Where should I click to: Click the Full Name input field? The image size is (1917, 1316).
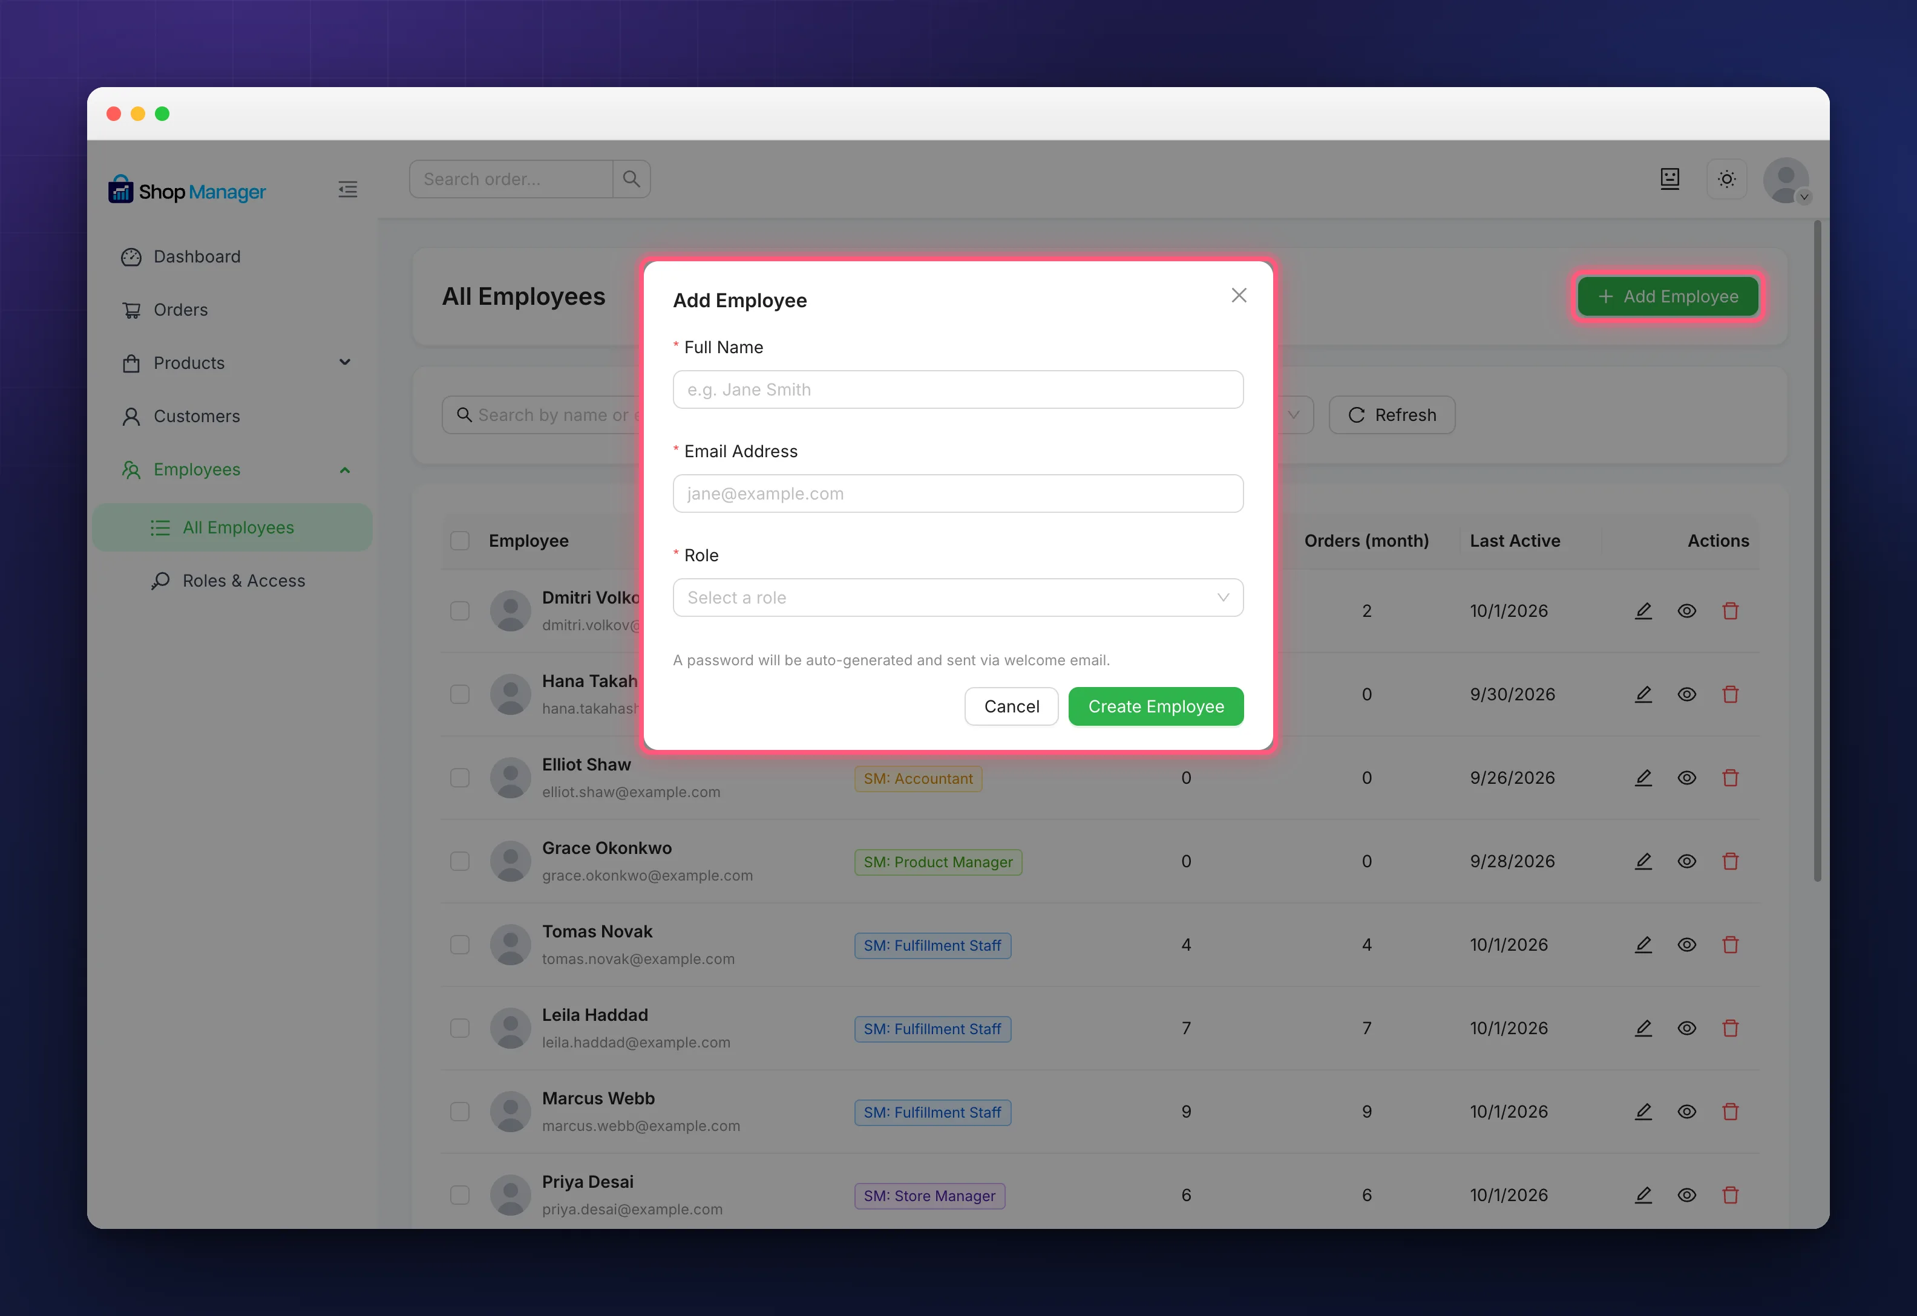958,389
